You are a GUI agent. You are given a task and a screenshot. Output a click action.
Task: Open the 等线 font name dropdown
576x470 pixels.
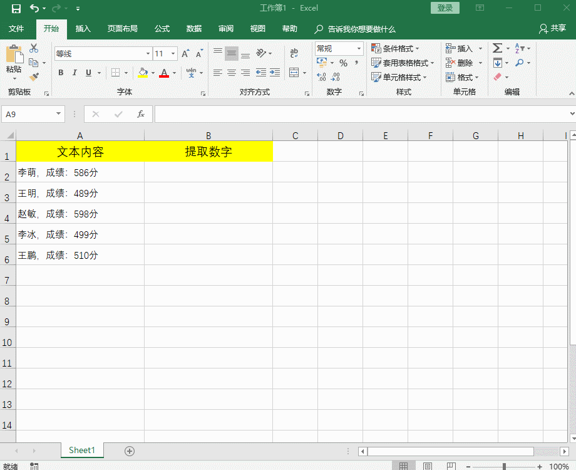click(148, 53)
